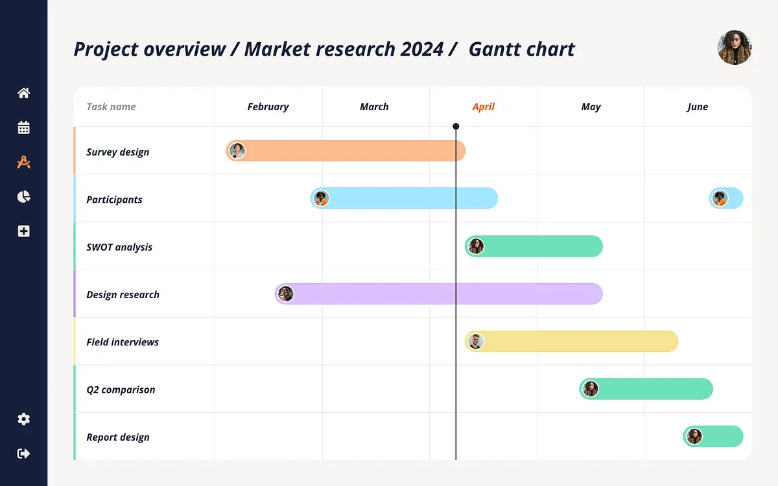Select the April column header
The height and width of the screenshot is (486, 778).
484,106
